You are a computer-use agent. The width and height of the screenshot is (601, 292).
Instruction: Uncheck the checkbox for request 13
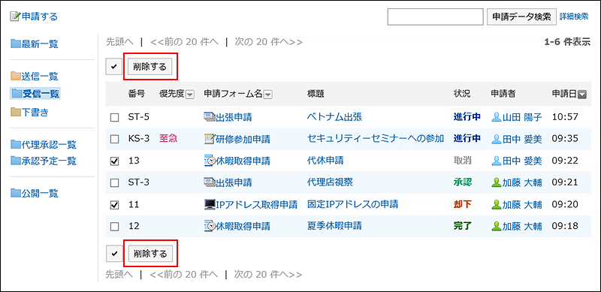[x=114, y=161]
